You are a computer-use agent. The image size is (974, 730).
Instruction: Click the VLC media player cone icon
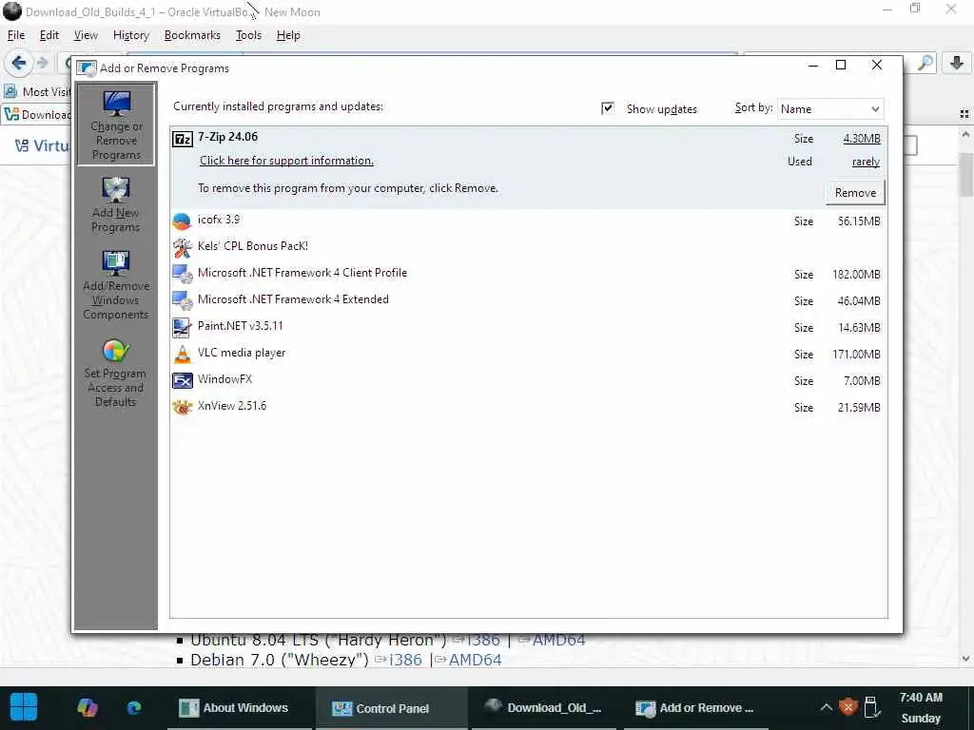pyautogui.click(x=182, y=354)
